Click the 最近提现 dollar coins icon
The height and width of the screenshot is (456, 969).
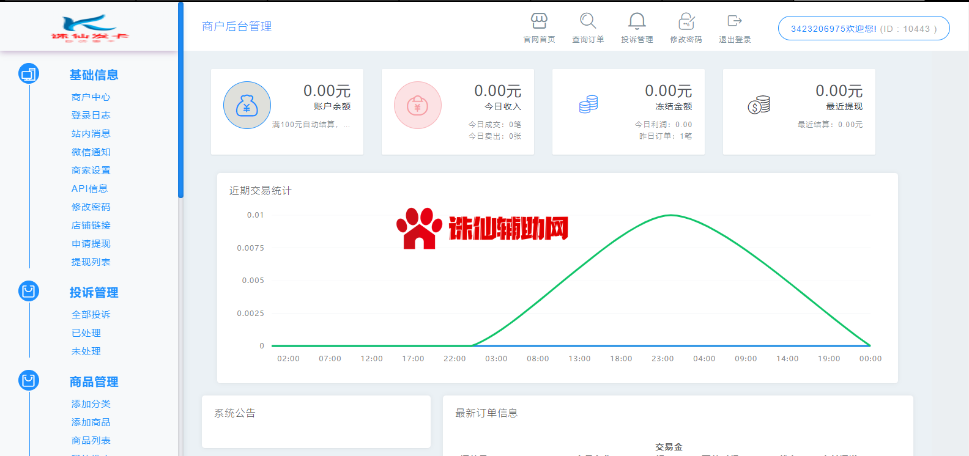[x=759, y=105]
